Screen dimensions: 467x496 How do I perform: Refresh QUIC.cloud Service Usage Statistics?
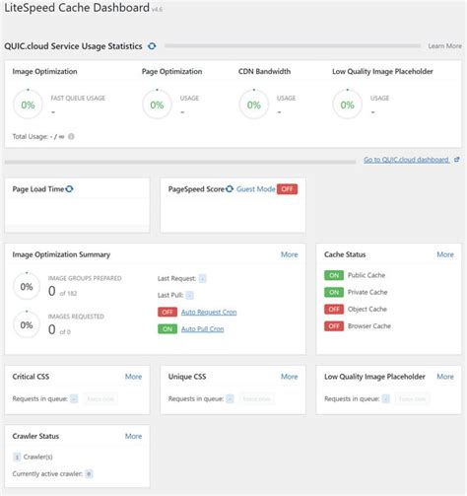152,46
